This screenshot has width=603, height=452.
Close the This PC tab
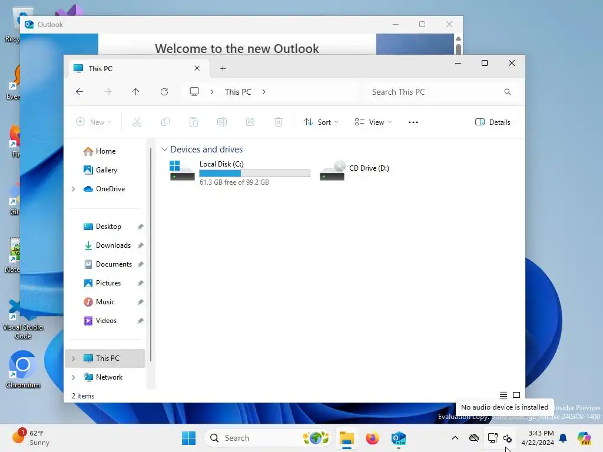pos(197,68)
